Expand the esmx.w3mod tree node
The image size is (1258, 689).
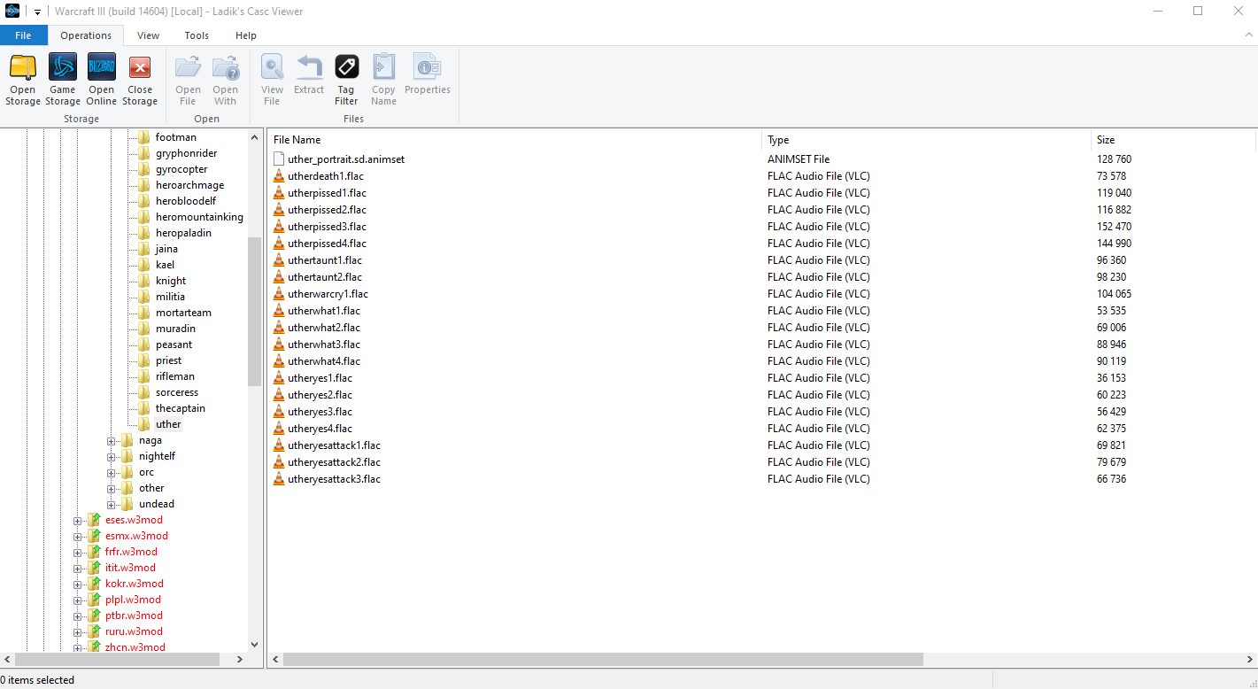(x=78, y=537)
